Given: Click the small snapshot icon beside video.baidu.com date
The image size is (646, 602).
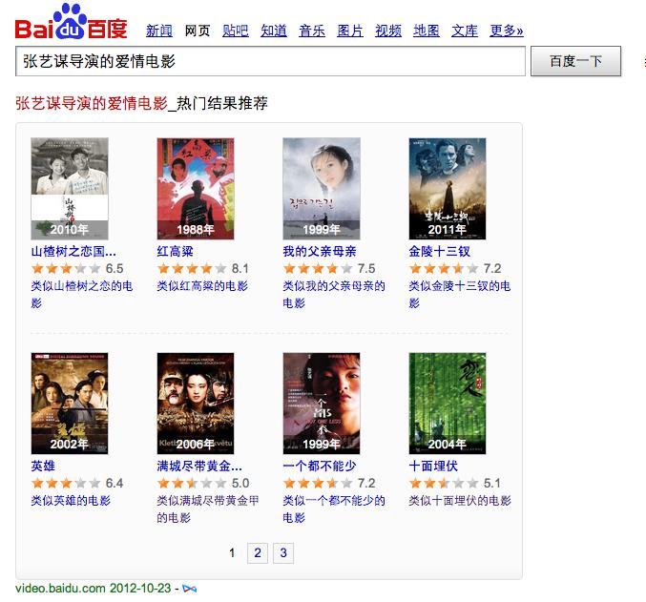Looking at the screenshot, I should pos(190,589).
